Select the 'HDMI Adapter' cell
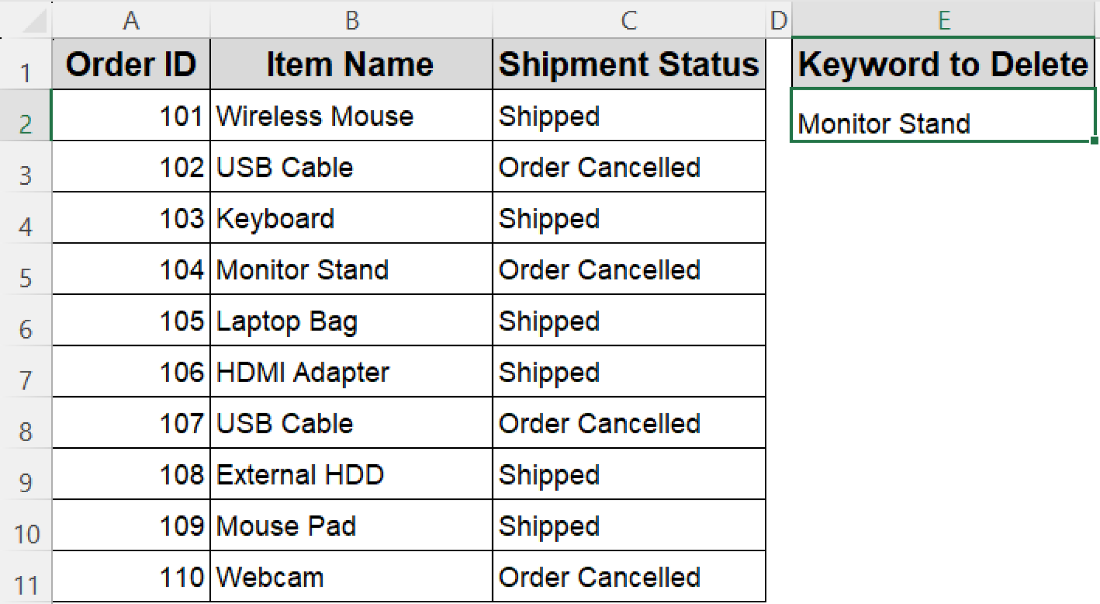 click(351, 372)
